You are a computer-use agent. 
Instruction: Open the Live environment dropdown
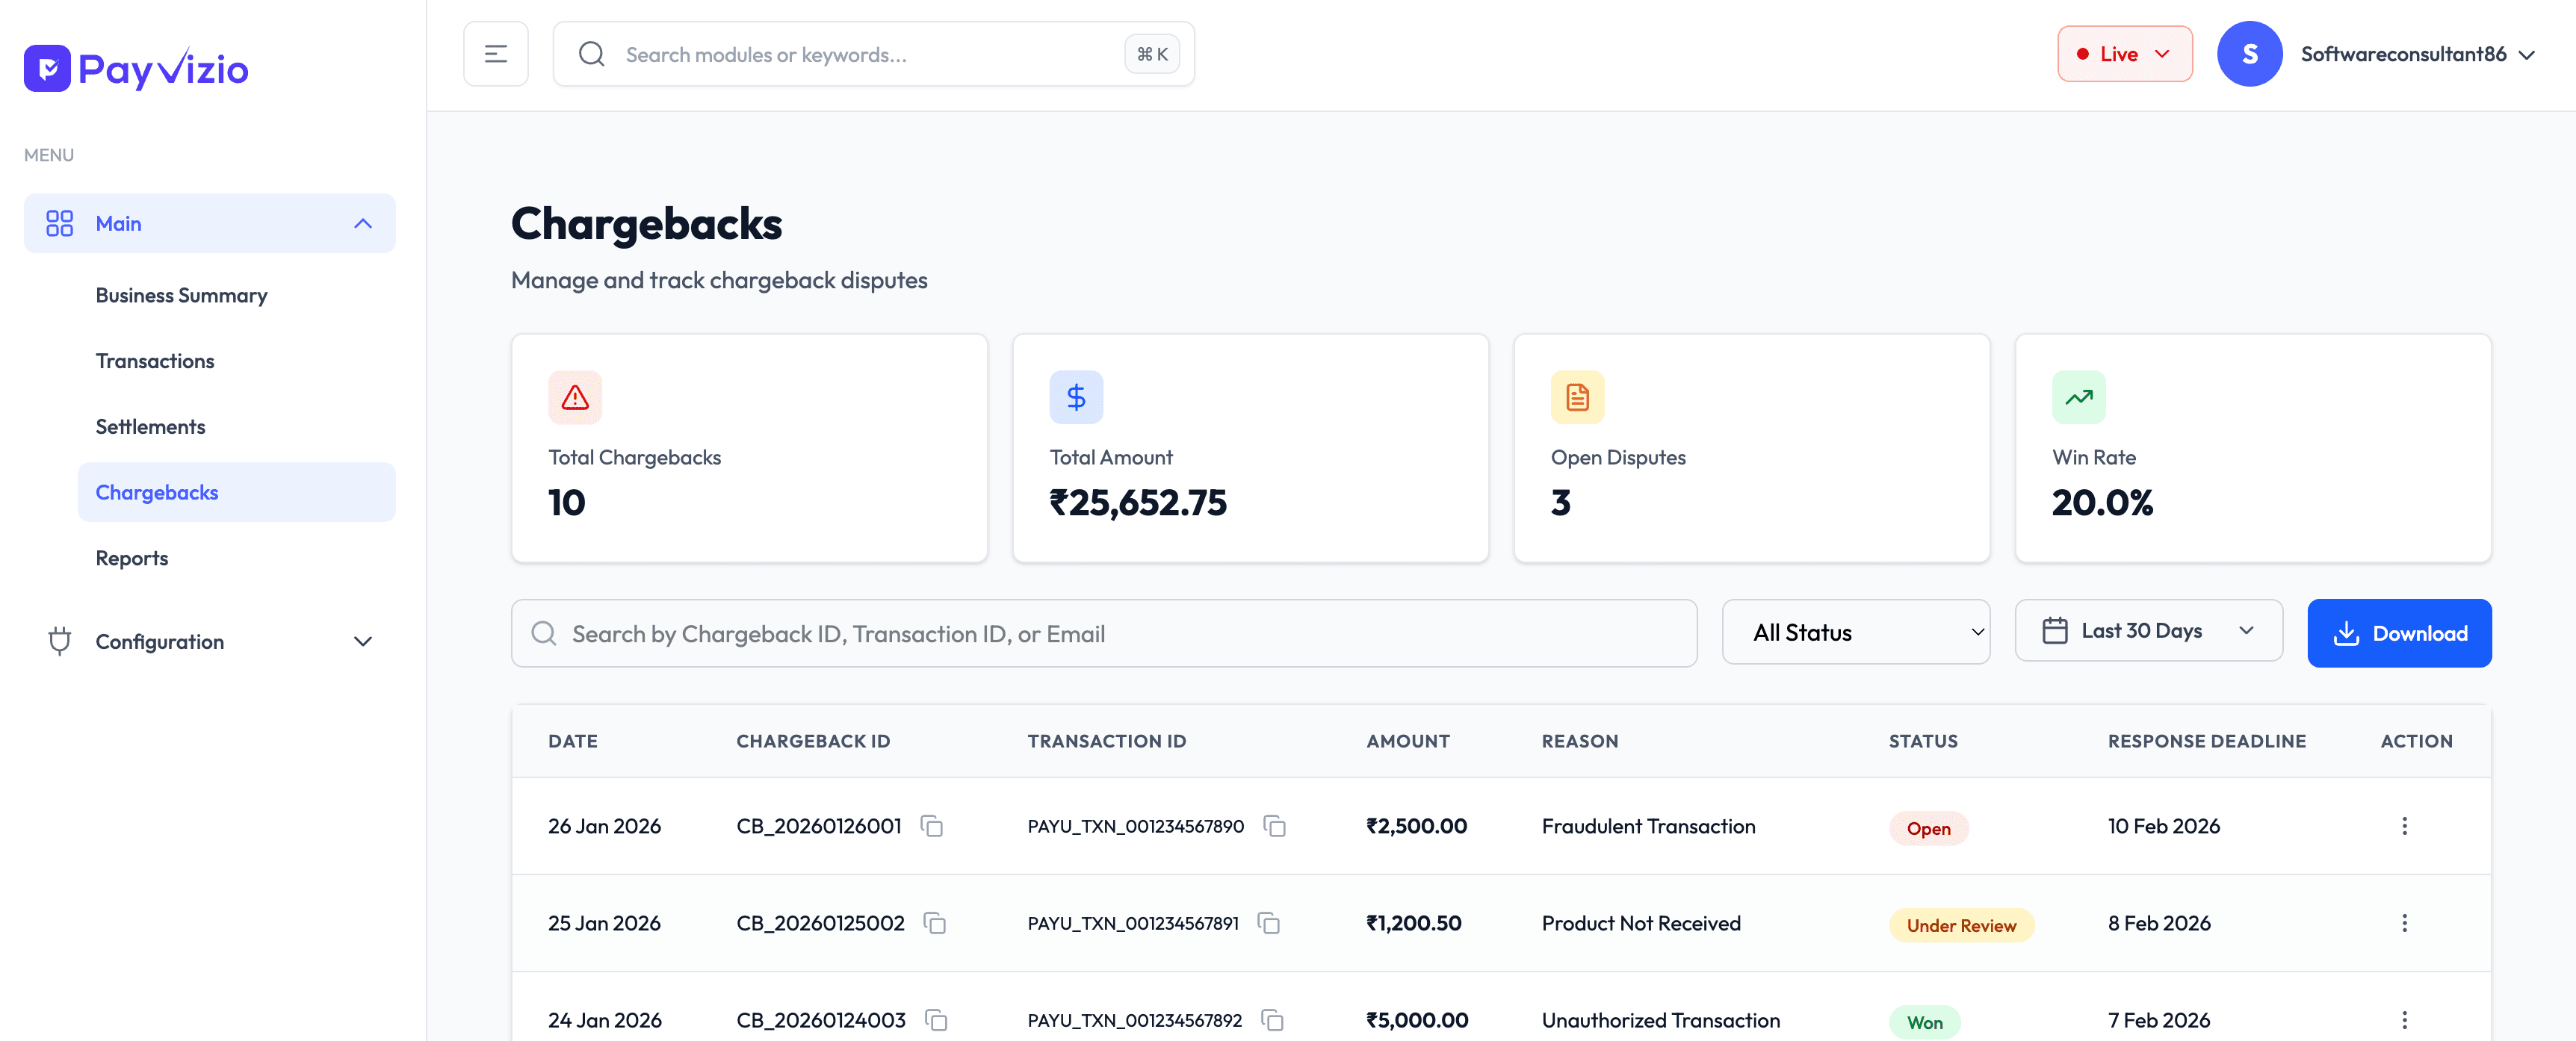[2124, 53]
